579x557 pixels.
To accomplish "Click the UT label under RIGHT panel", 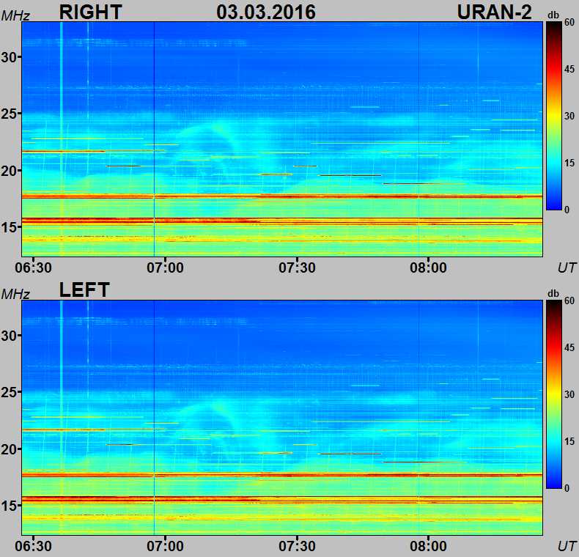I will point(567,268).
